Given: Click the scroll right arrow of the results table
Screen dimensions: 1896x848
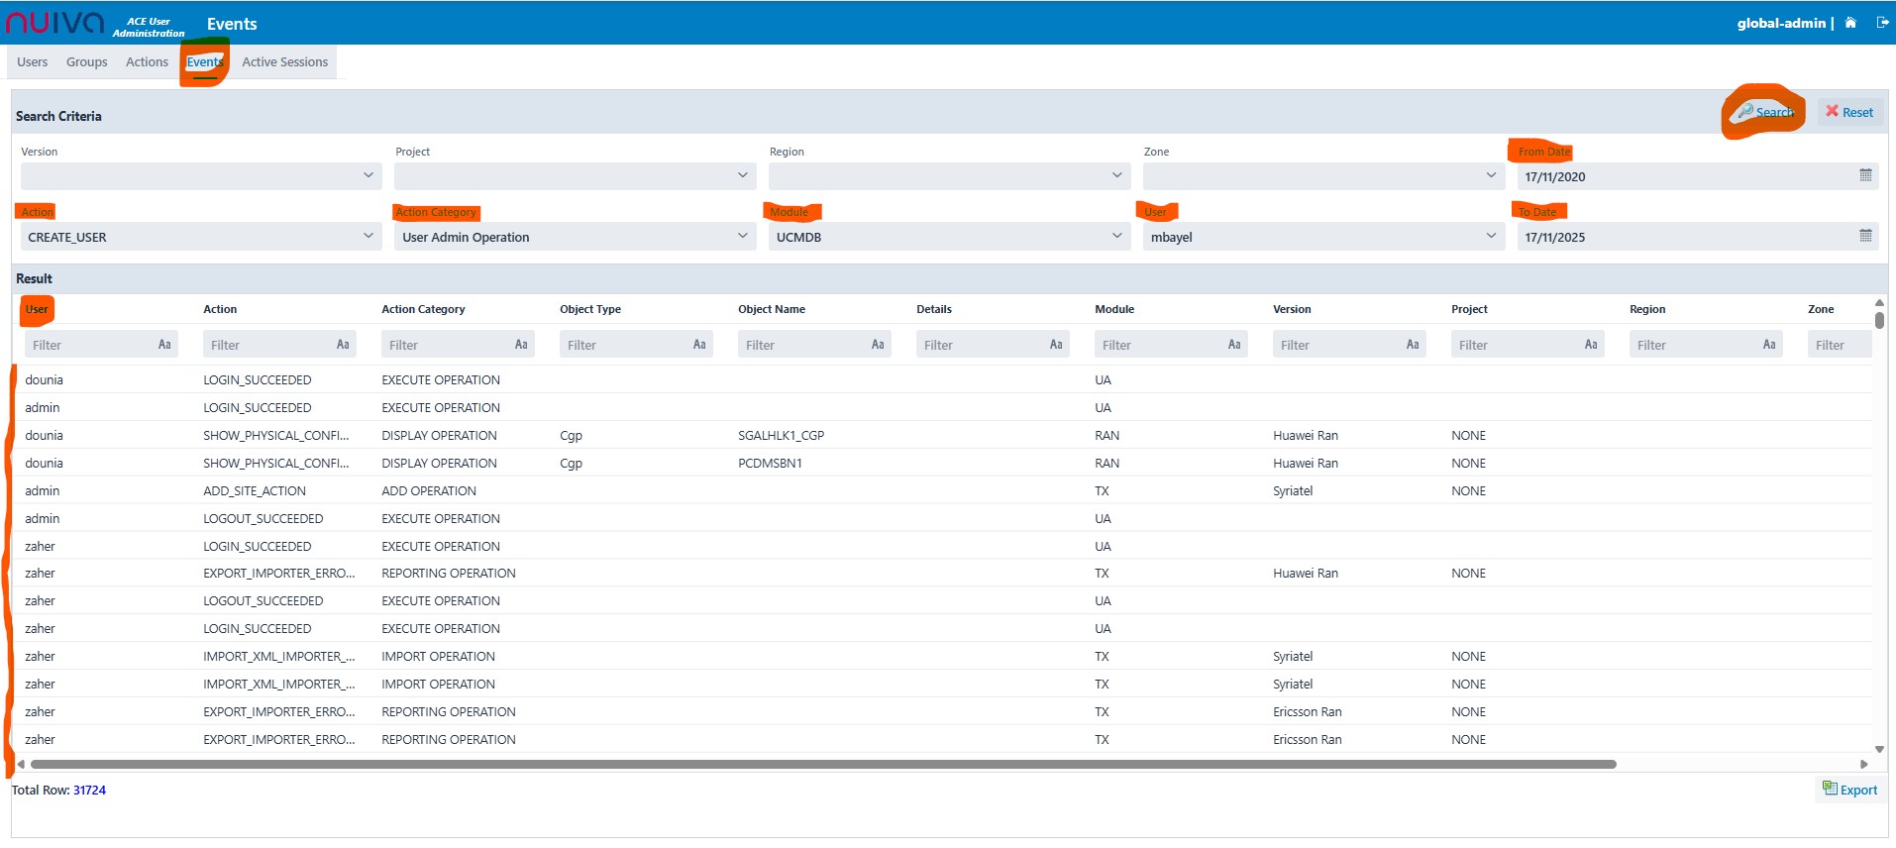Looking at the screenshot, I should (x=1864, y=764).
